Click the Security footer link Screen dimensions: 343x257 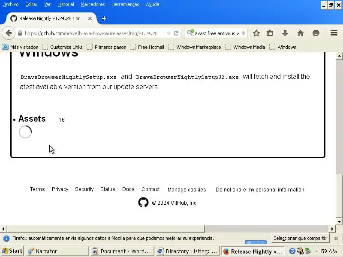(x=84, y=189)
